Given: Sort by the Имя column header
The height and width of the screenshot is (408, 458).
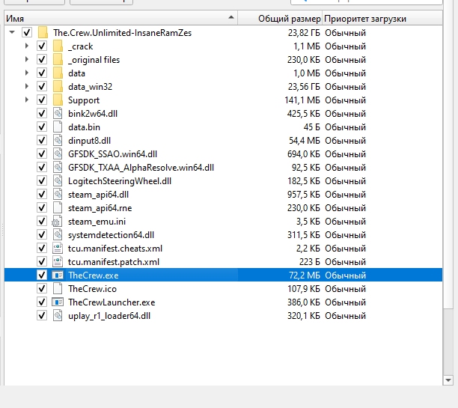Looking at the screenshot, I should click(120, 19).
